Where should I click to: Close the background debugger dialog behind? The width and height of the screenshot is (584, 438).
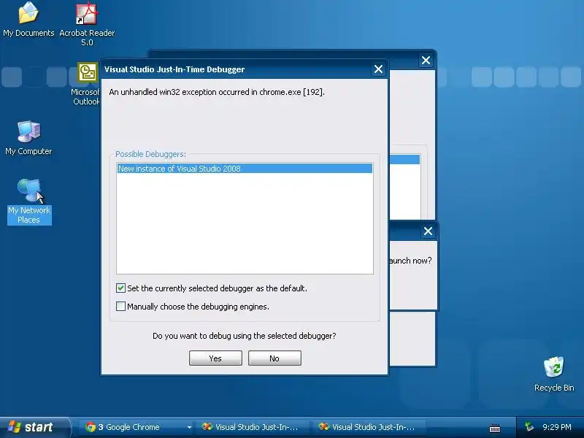coord(426,61)
